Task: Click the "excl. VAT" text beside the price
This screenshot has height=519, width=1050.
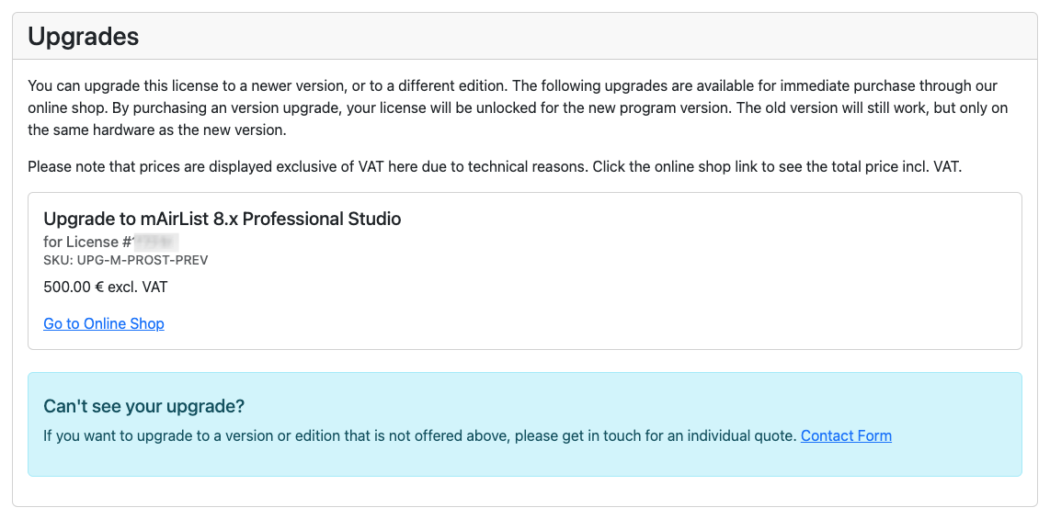Action: point(138,287)
